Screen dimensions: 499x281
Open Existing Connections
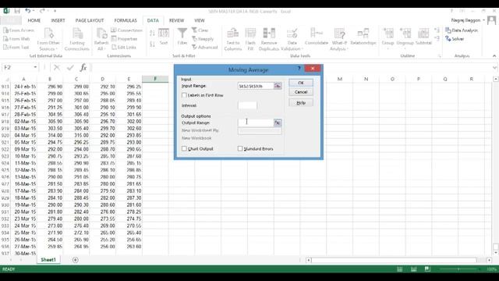tap(76, 39)
